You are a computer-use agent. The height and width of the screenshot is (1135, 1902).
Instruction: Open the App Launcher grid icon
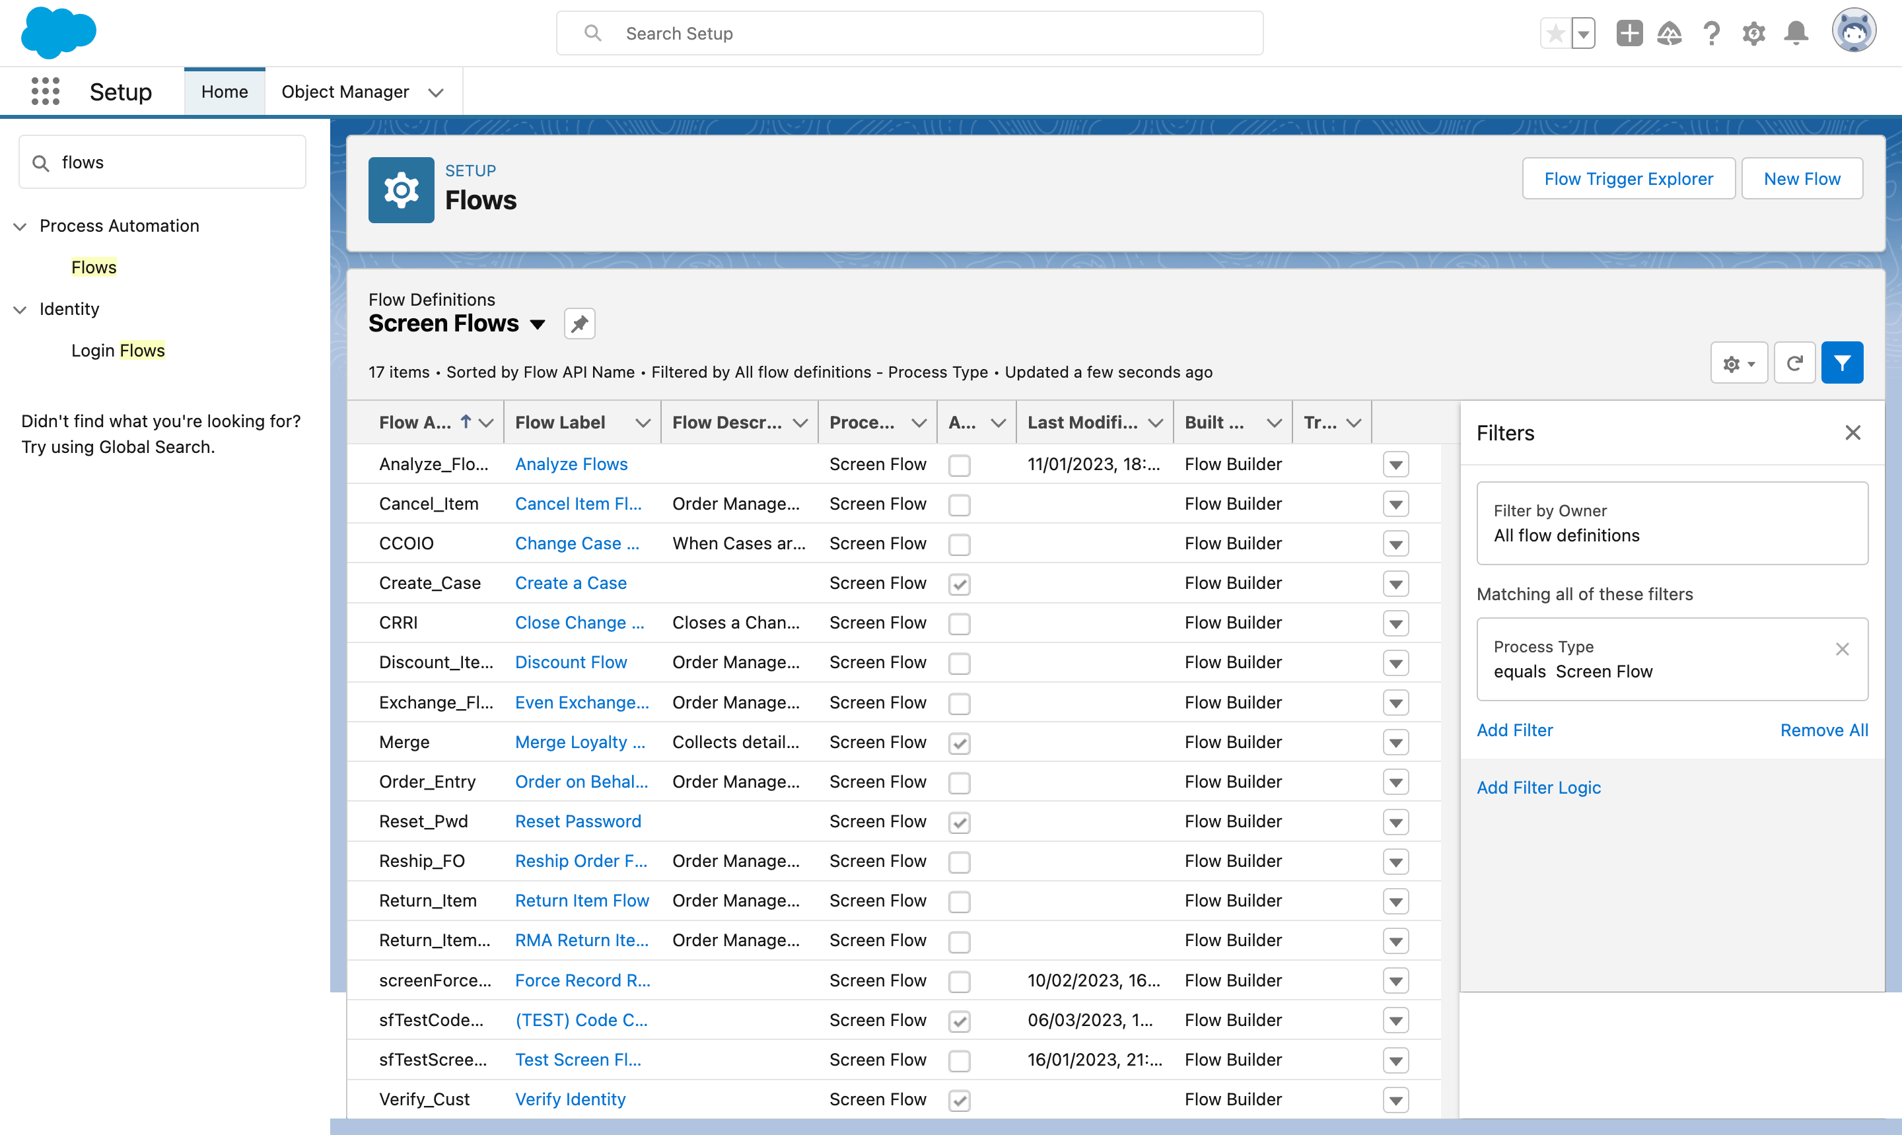[x=45, y=92]
